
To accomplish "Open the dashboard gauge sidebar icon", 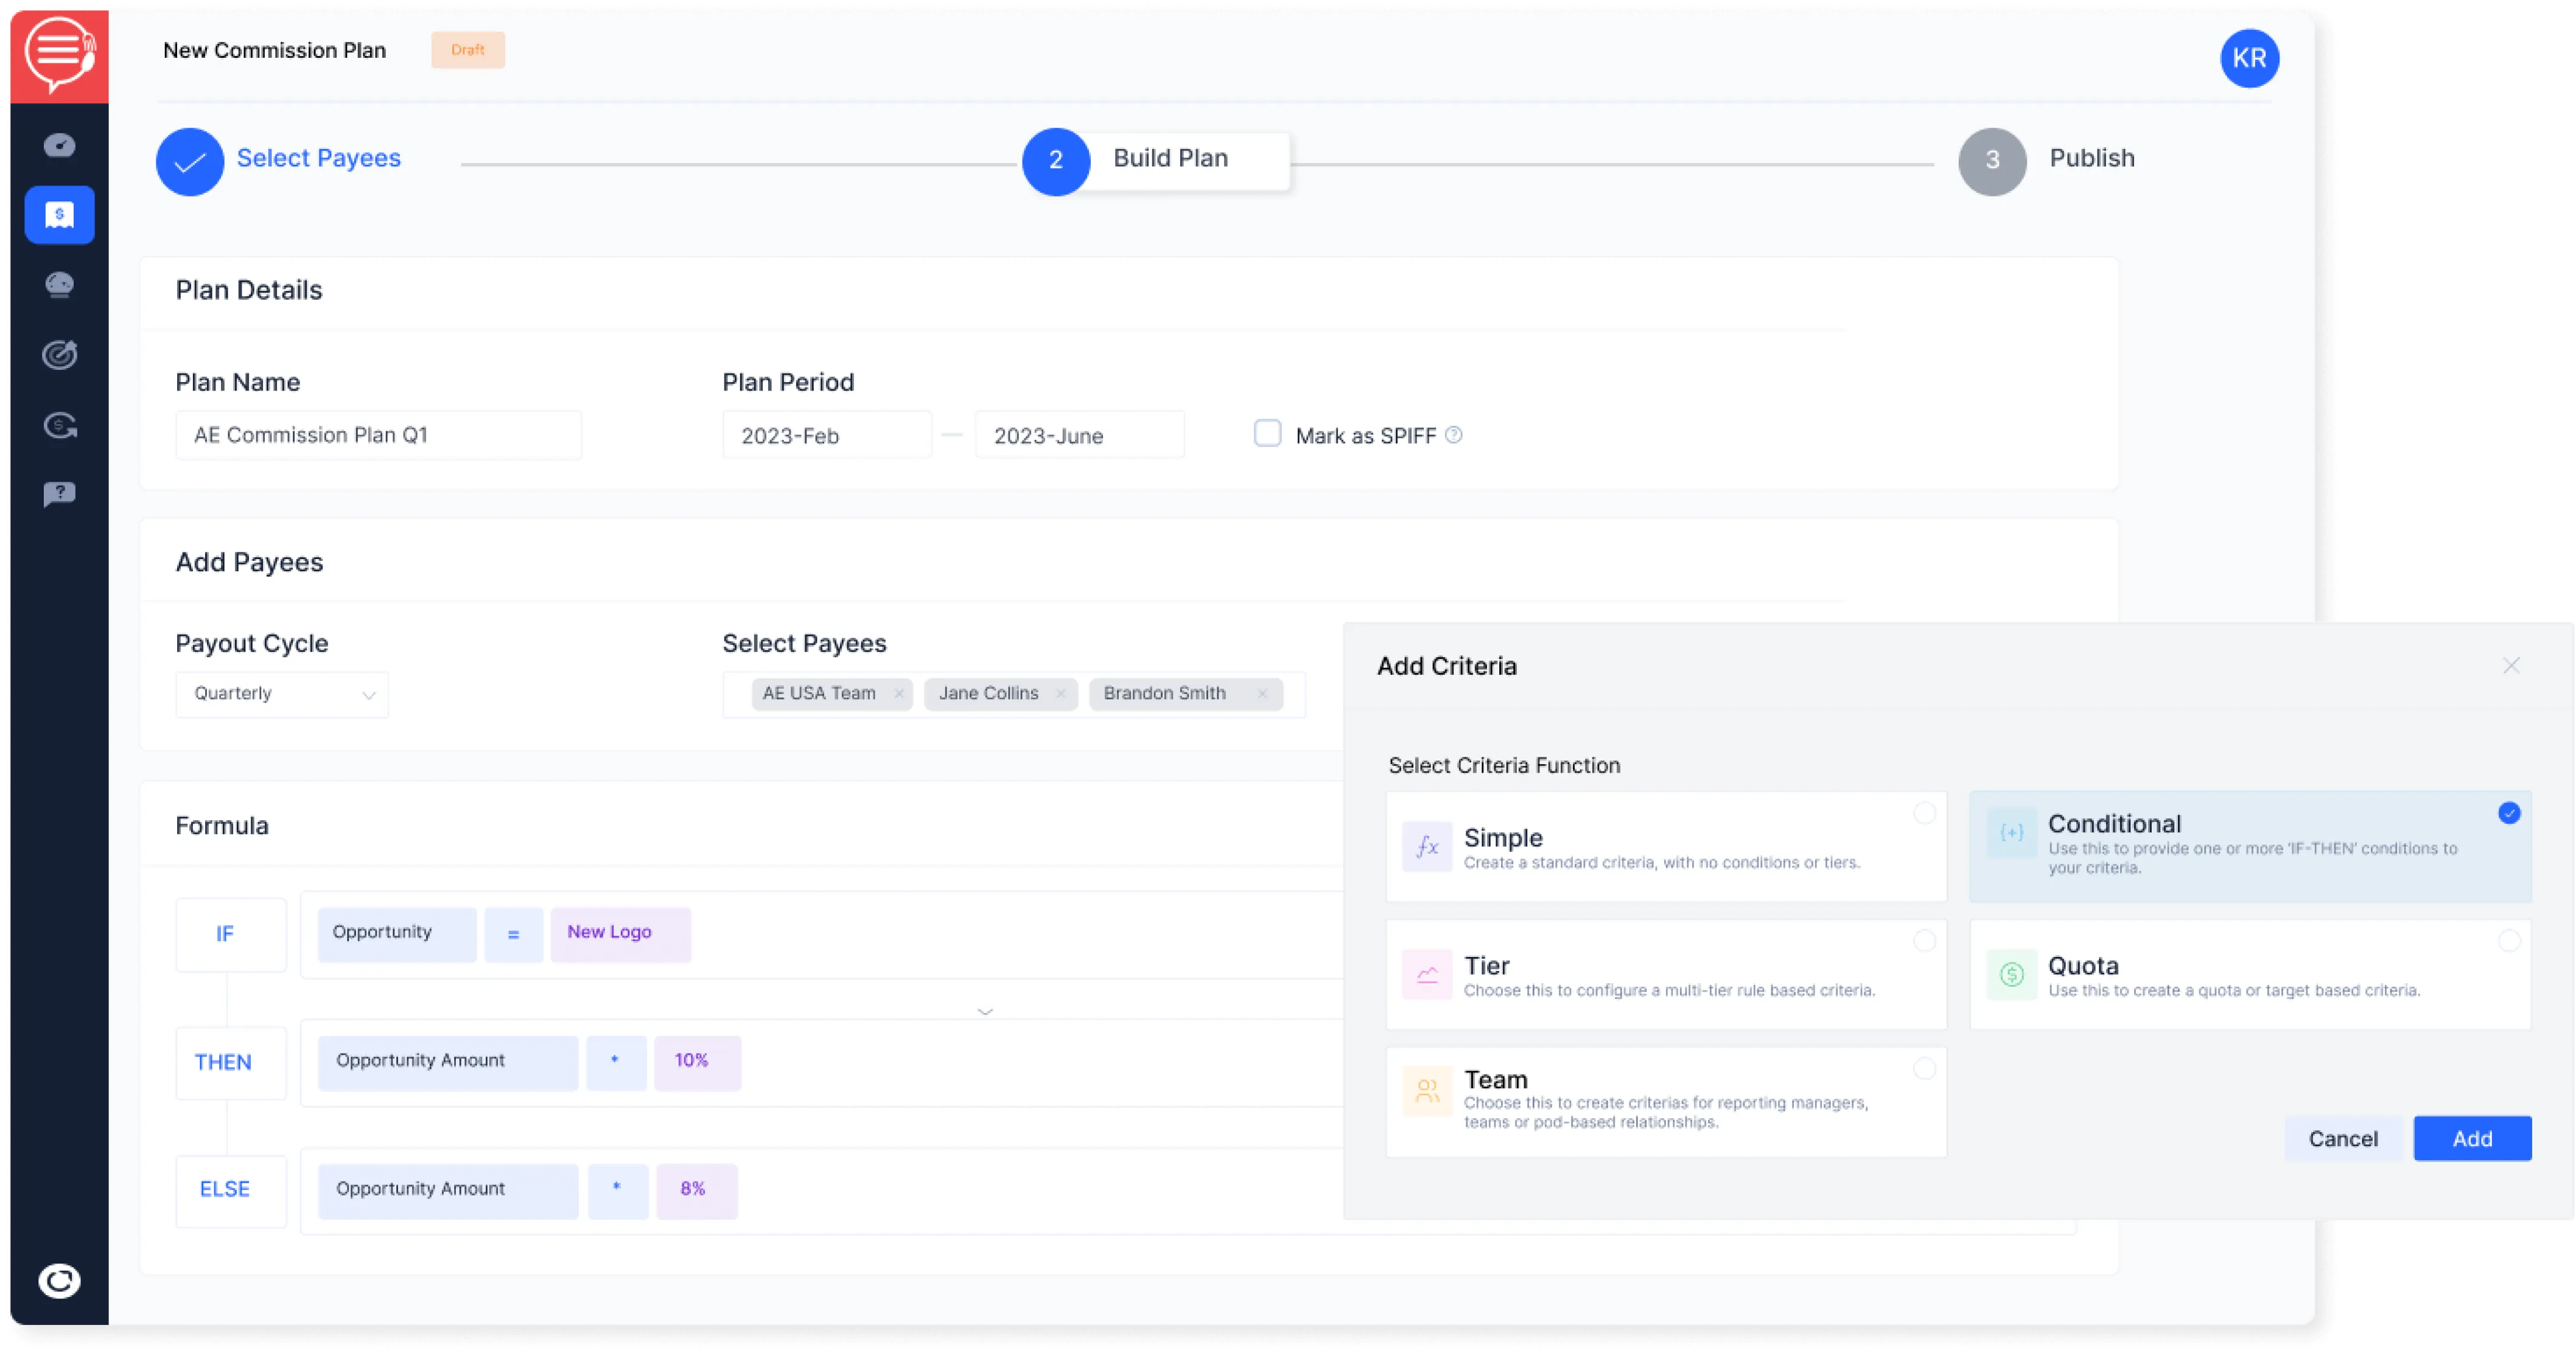I will click(59, 146).
